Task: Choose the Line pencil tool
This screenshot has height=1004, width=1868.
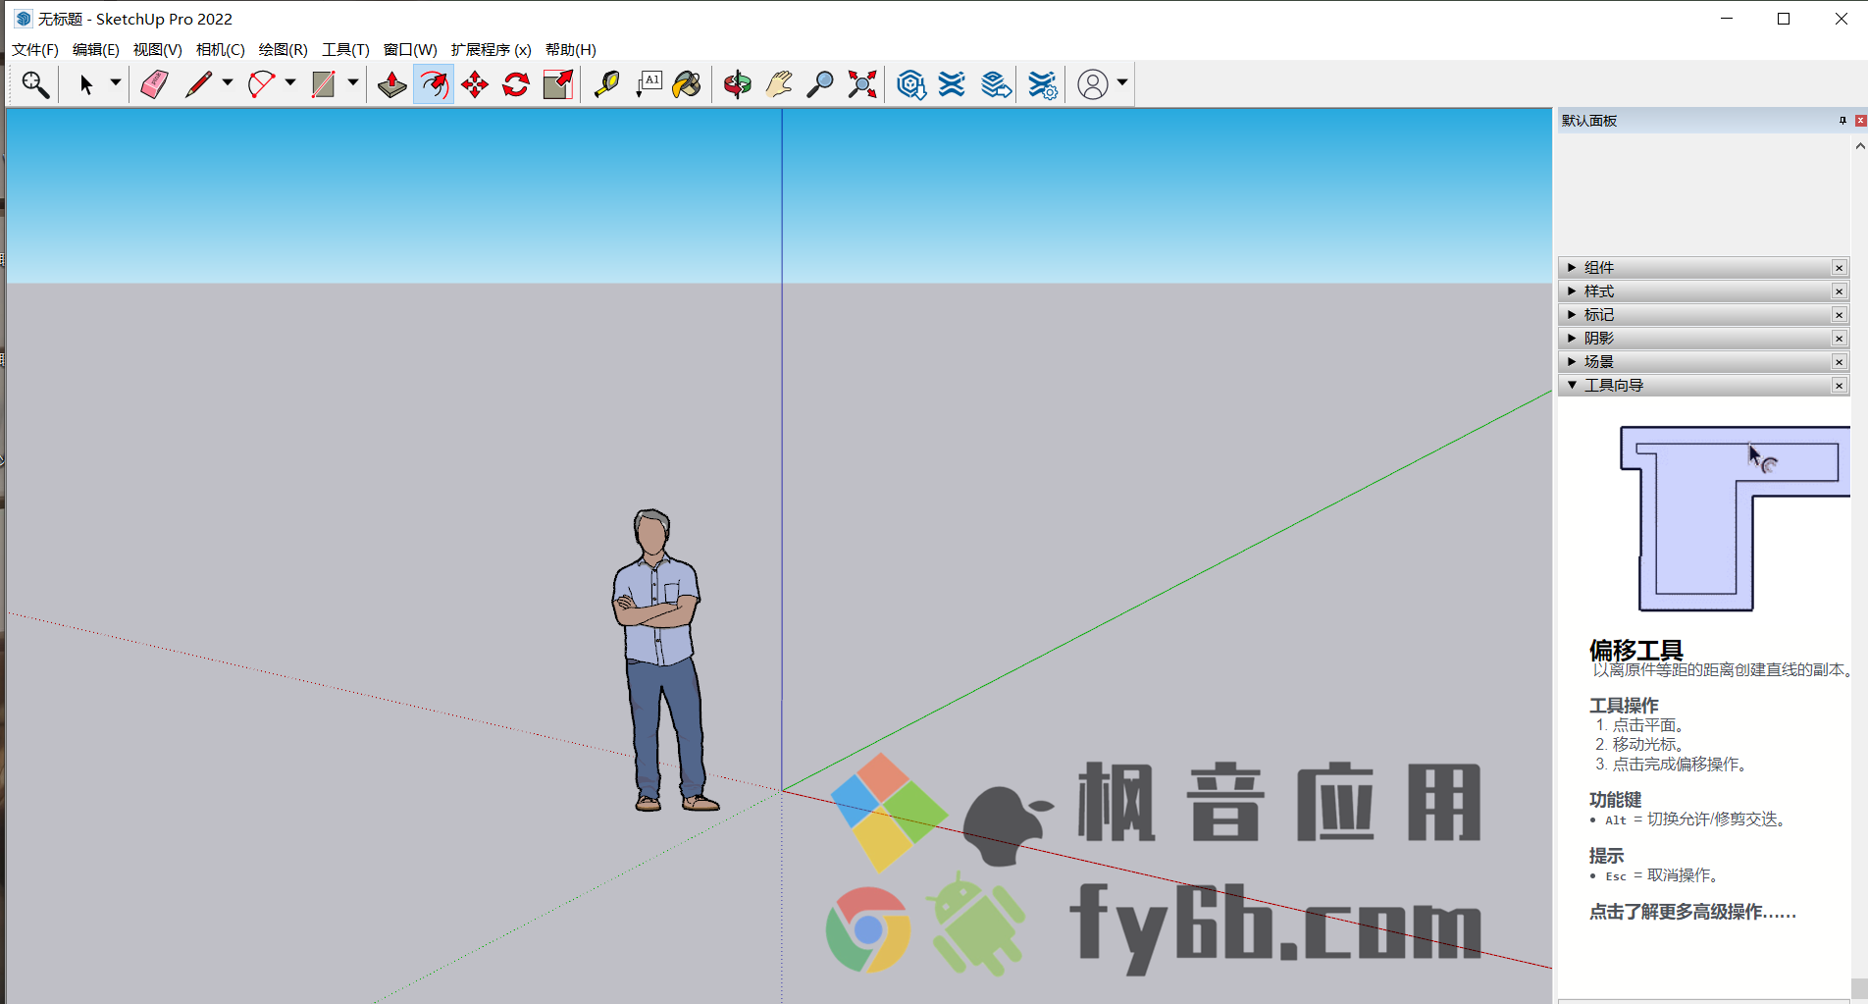Action: tap(198, 84)
